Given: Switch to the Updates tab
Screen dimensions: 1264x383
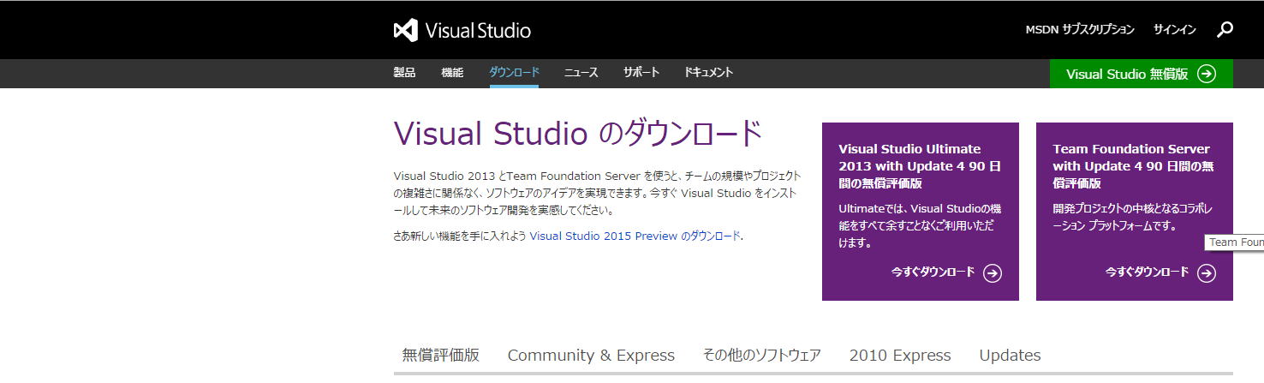Looking at the screenshot, I should pyautogui.click(x=1010, y=355).
